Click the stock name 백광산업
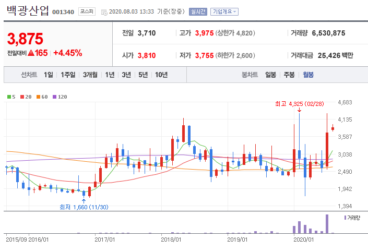 tap(28, 10)
